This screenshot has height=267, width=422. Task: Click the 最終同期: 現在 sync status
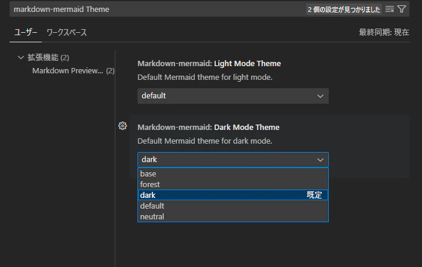coord(384,32)
